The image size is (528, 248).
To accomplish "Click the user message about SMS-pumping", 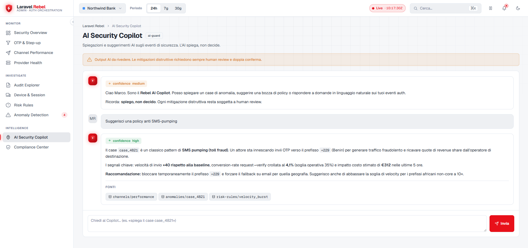I will pos(307,122).
